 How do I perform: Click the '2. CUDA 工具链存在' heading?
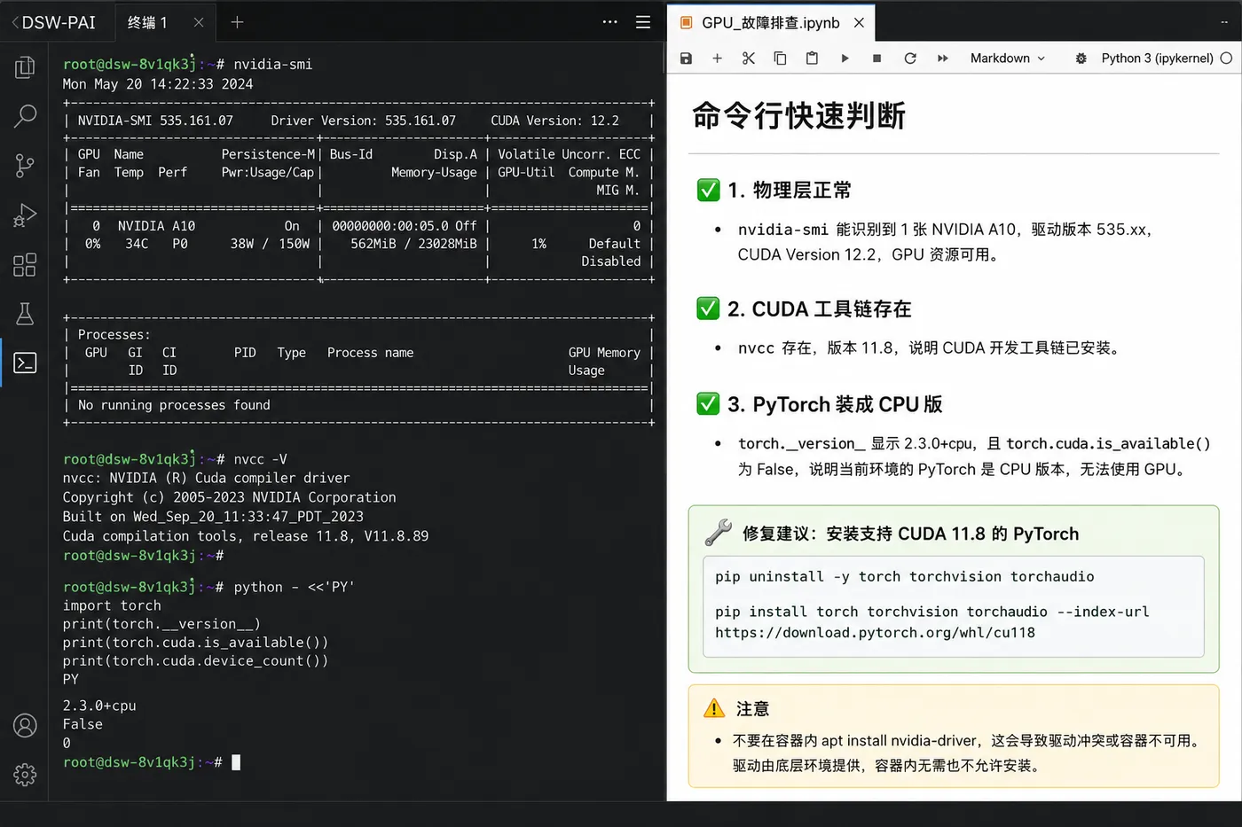(x=820, y=309)
